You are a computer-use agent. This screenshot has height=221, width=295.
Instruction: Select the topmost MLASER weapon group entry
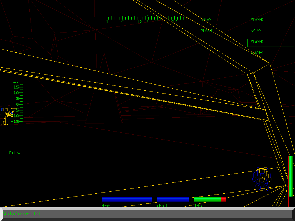[256, 20]
